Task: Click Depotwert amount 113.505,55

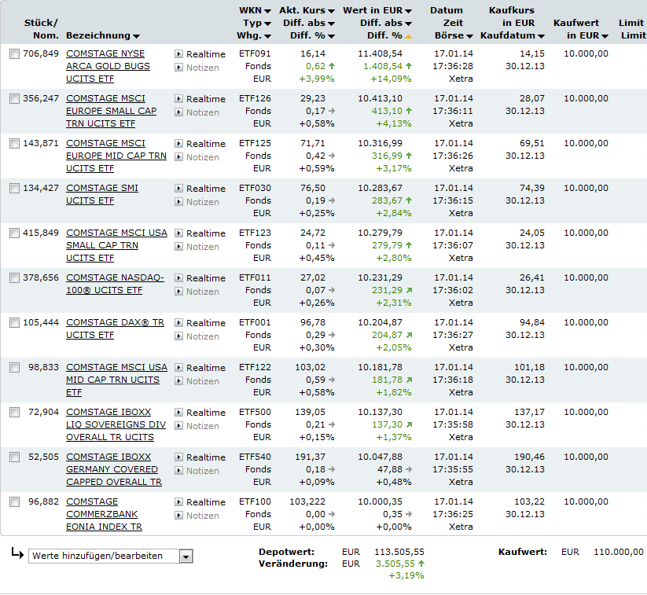Action: coord(399,552)
